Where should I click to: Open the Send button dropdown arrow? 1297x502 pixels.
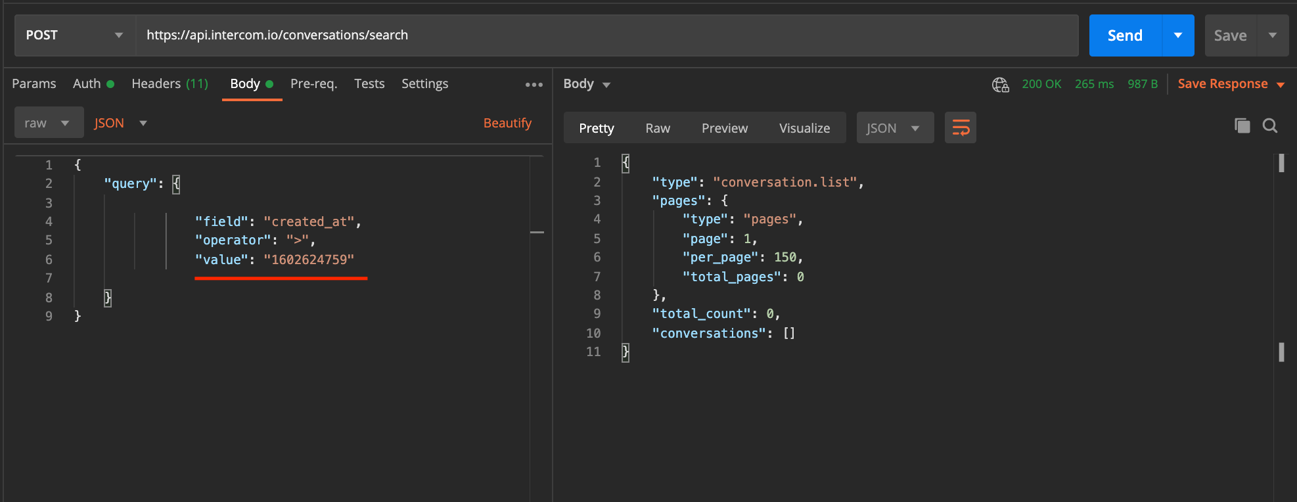pos(1178,35)
